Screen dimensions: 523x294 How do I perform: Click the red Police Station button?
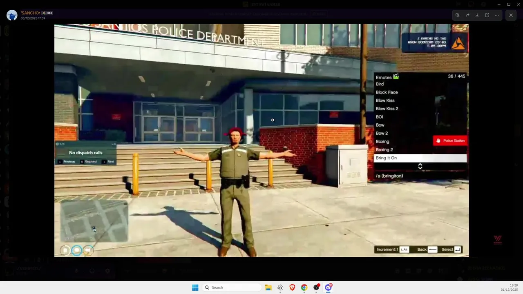[450, 140]
